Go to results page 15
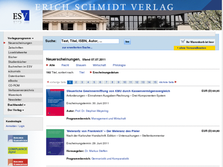This screenshot has height=167, width=223. (155, 82)
